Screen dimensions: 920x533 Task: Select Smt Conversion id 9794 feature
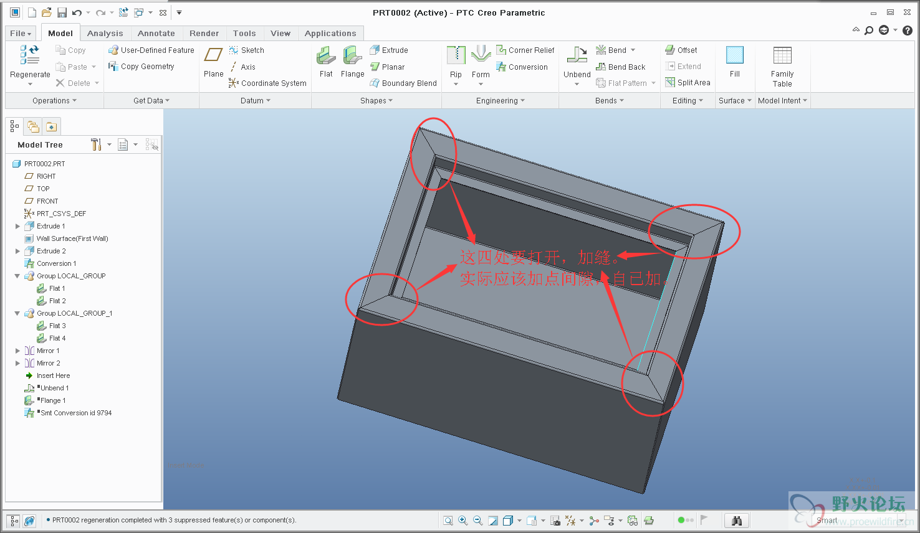[x=69, y=413]
